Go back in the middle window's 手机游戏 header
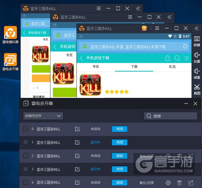 [x=55, y=47]
